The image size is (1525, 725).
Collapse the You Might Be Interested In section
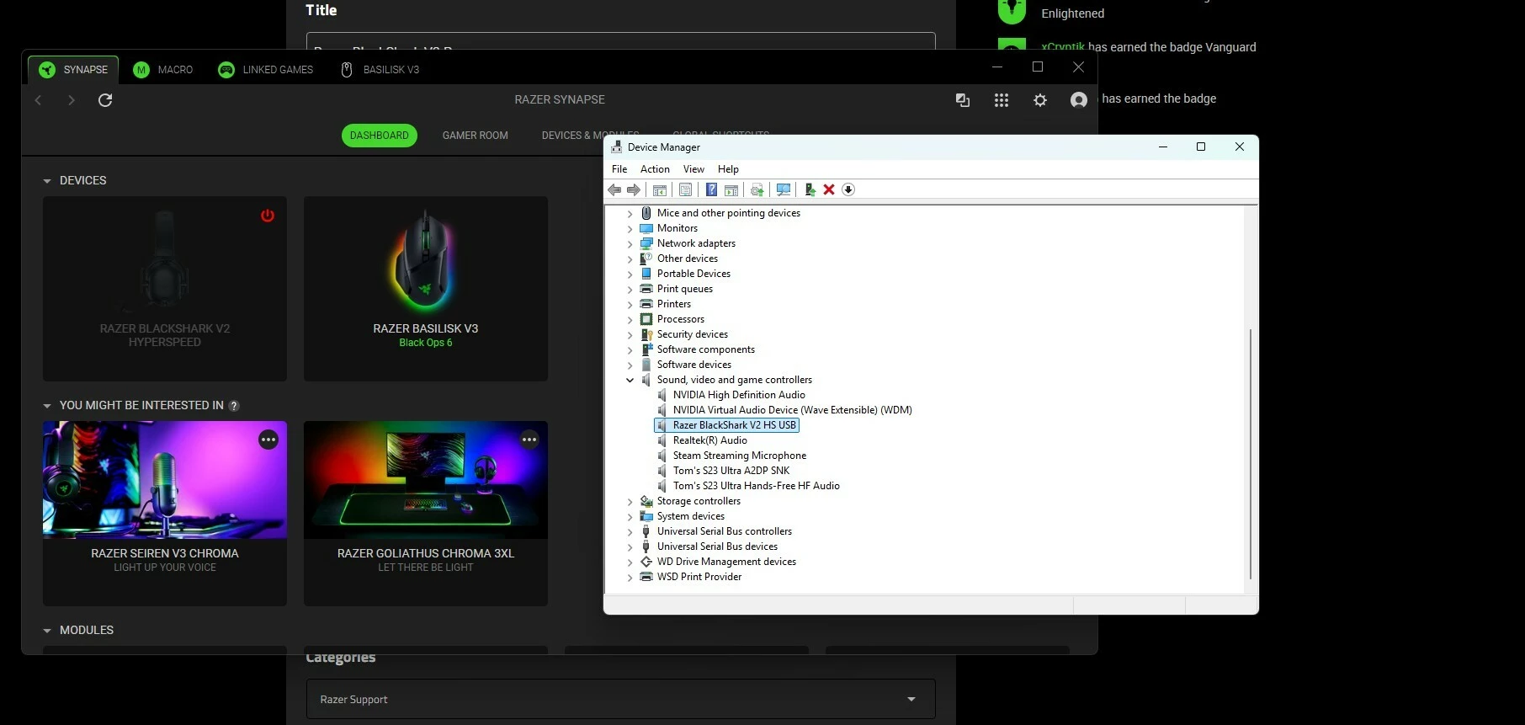(x=47, y=406)
